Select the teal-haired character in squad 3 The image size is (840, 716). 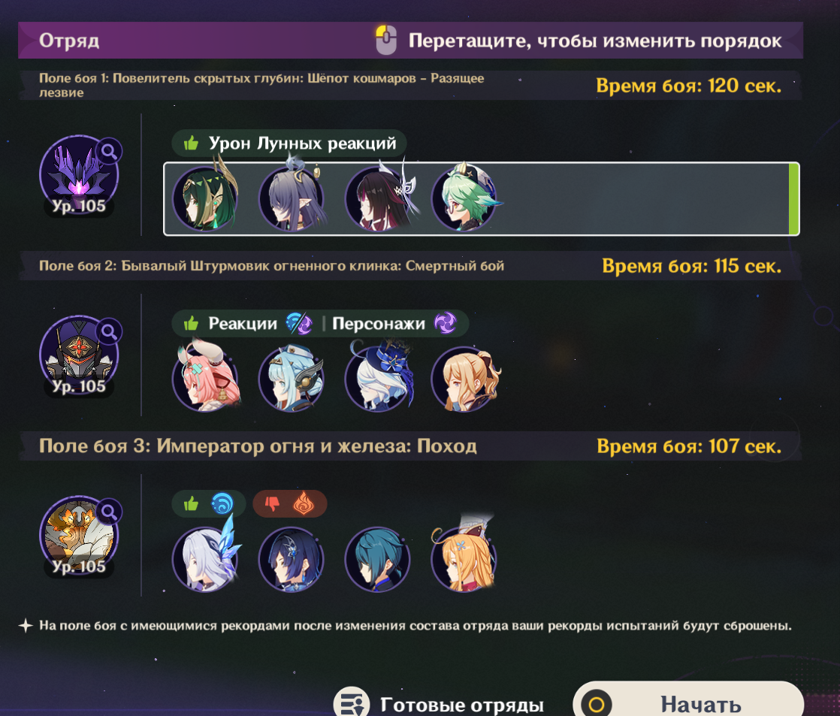coord(378,558)
